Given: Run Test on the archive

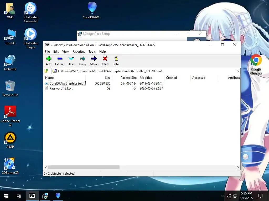Looking at the screenshot, I should click(x=71, y=61).
